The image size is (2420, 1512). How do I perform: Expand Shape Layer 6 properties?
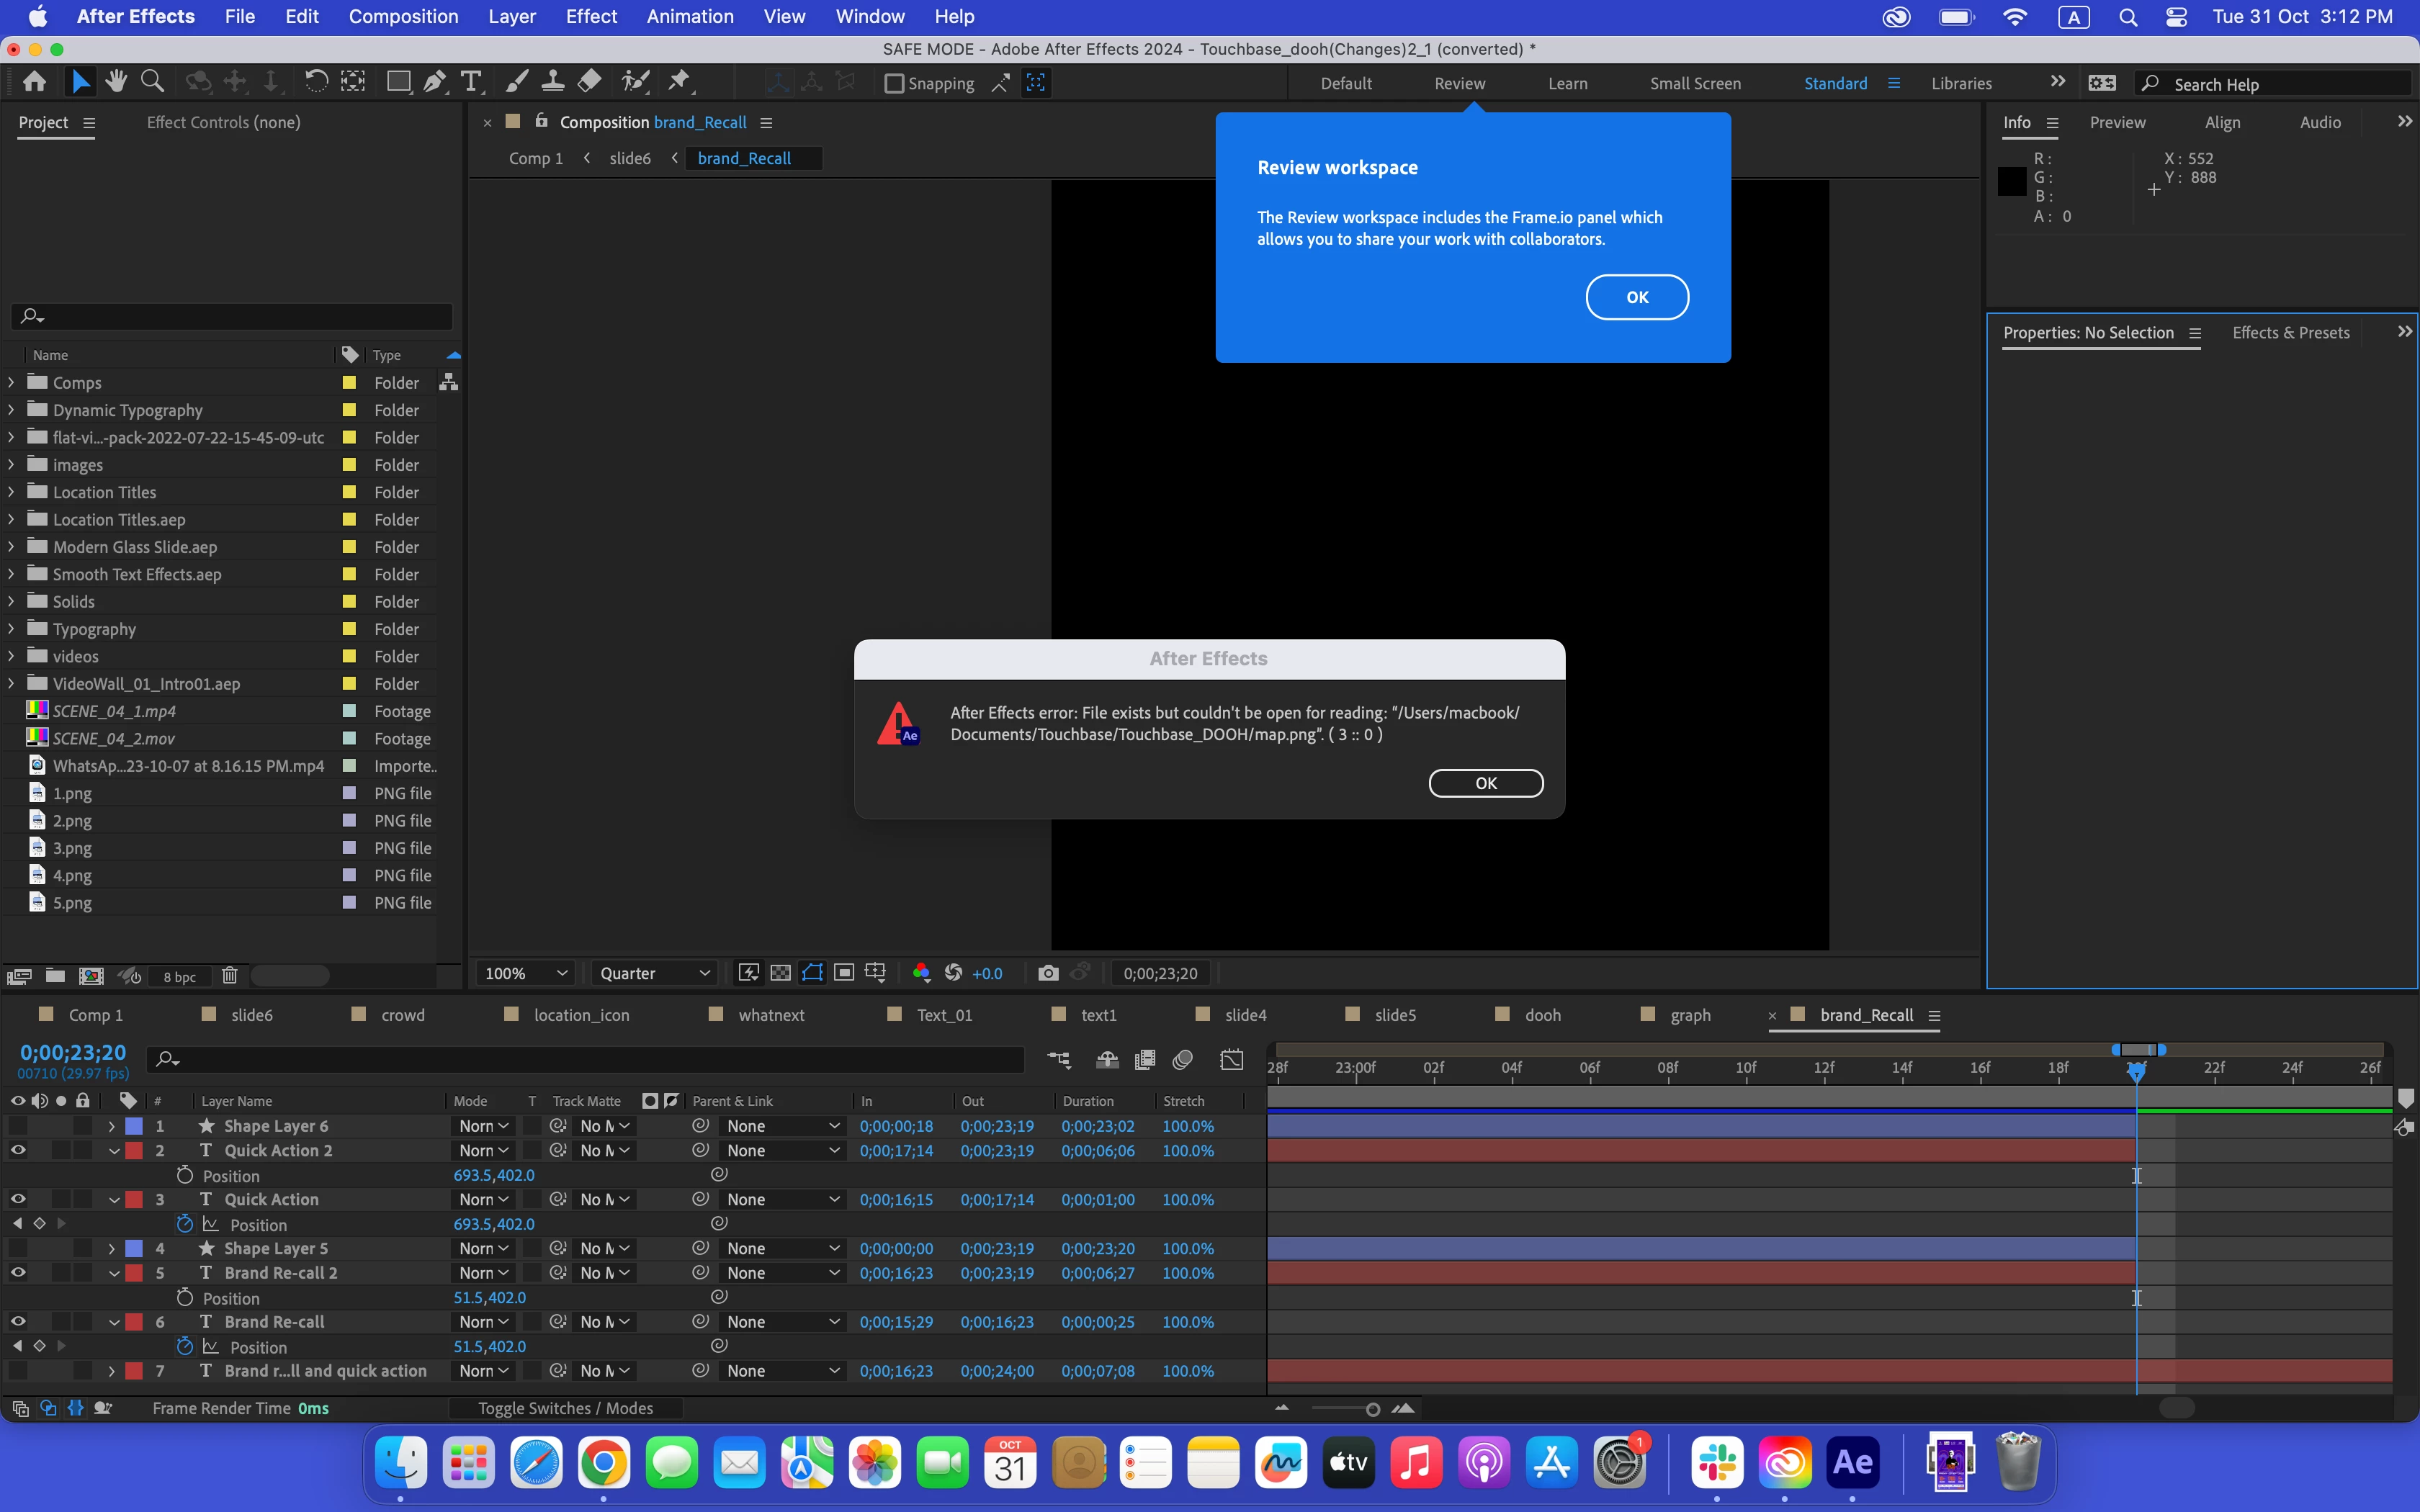point(111,1126)
